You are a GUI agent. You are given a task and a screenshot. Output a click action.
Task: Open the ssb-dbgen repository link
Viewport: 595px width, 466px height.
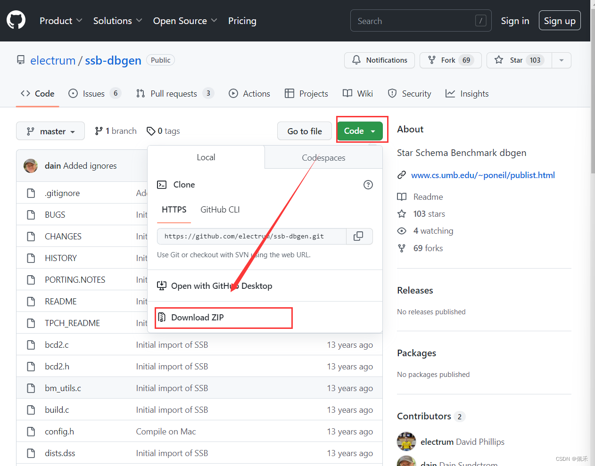[113, 60]
